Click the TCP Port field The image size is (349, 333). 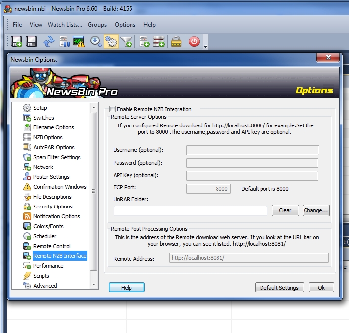click(209, 189)
